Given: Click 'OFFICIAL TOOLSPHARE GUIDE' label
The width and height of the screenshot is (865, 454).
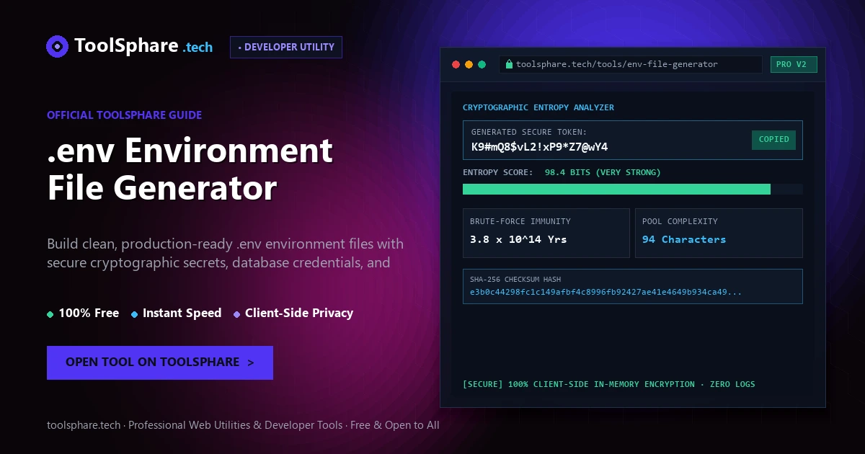Looking at the screenshot, I should click(125, 115).
